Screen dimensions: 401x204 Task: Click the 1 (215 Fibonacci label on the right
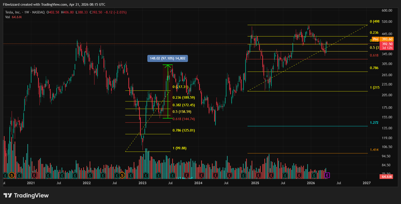tap(374, 87)
